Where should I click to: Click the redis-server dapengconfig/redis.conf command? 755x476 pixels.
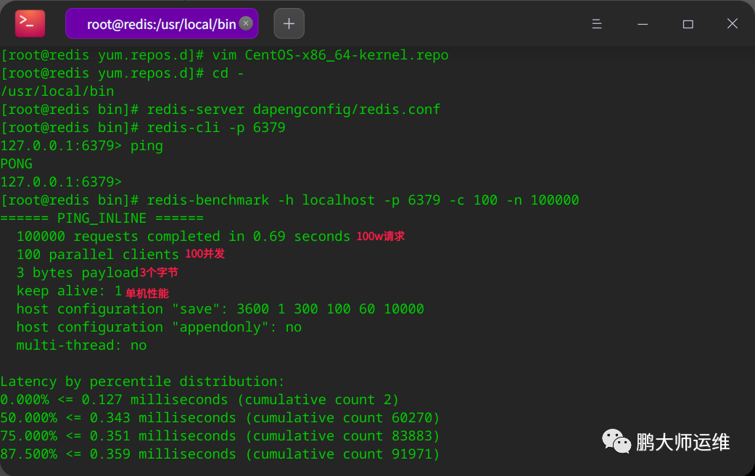[220, 110]
